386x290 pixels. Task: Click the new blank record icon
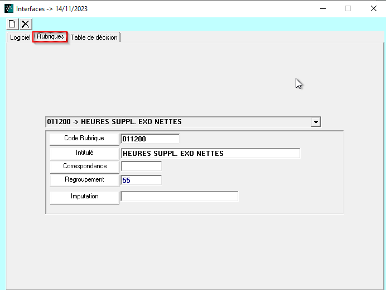coord(12,24)
